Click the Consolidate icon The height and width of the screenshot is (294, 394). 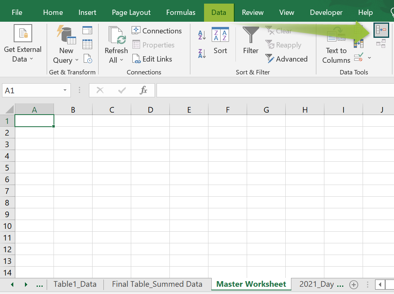point(381,30)
